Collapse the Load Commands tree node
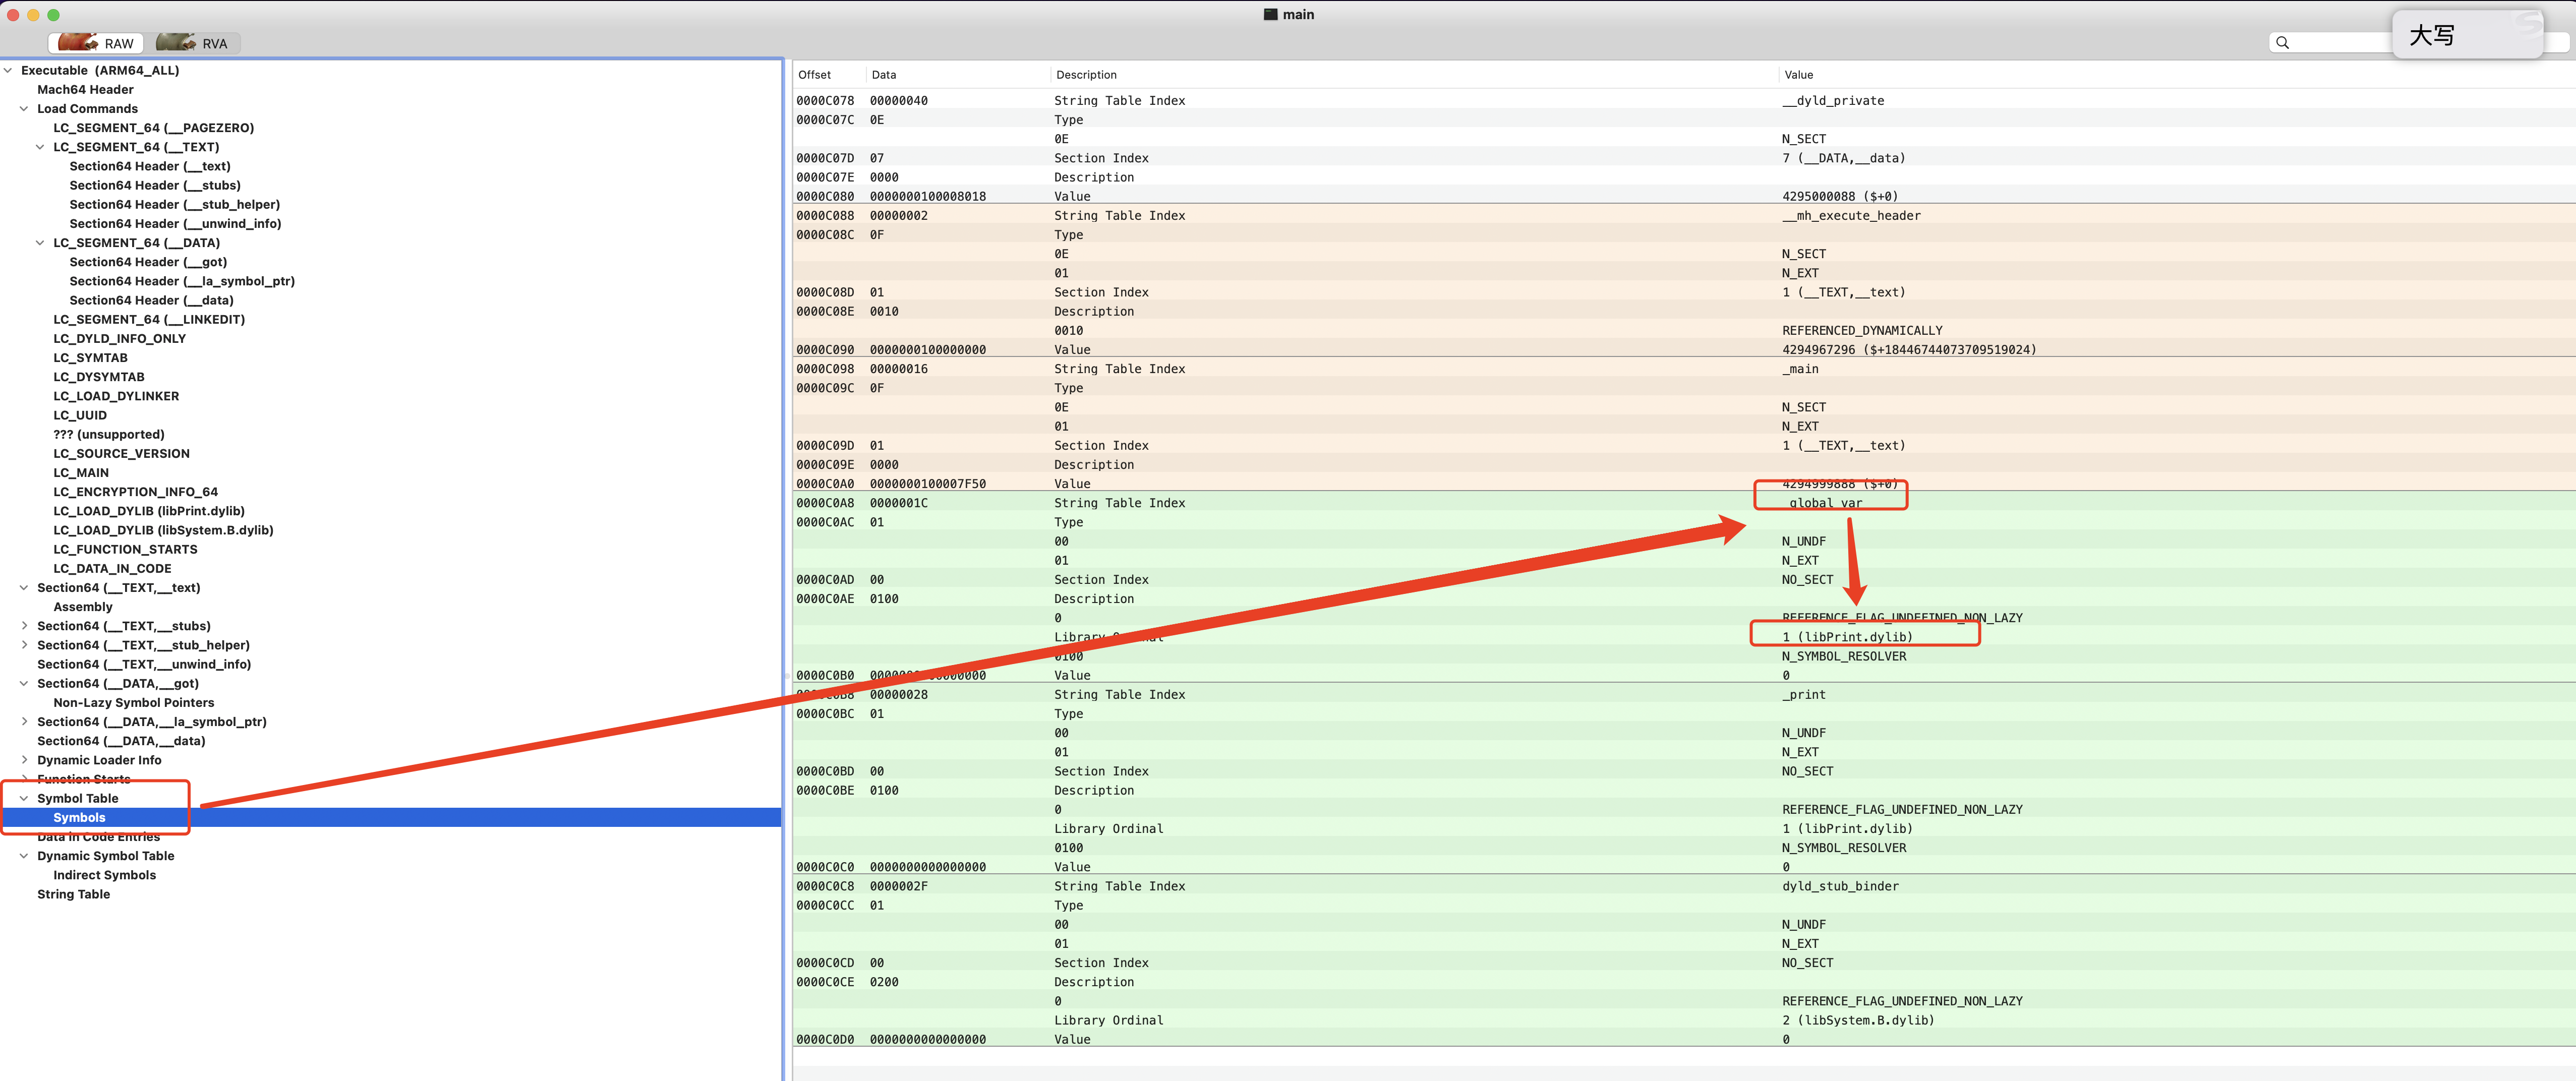Screen dimensions: 2576x1081 (x=24, y=109)
